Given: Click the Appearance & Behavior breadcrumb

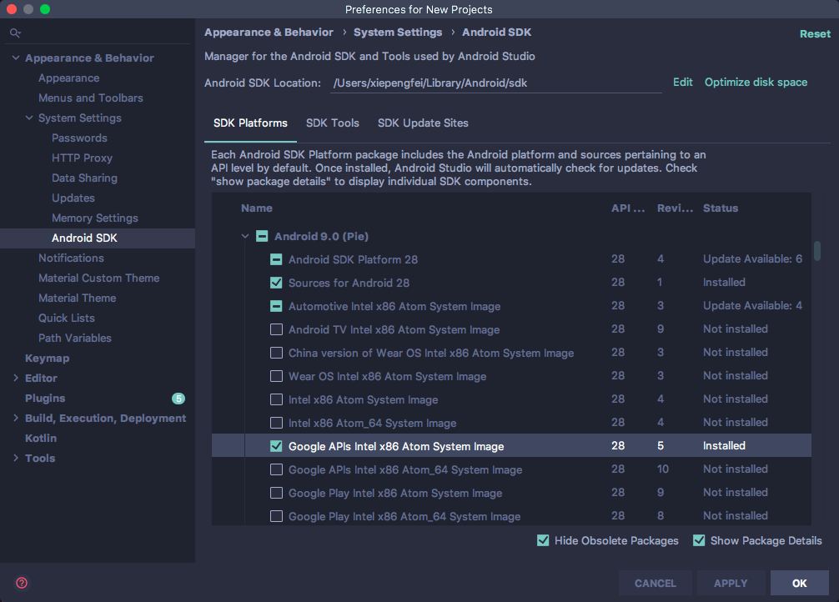Looking at the screenshot, I should point(269,33).
